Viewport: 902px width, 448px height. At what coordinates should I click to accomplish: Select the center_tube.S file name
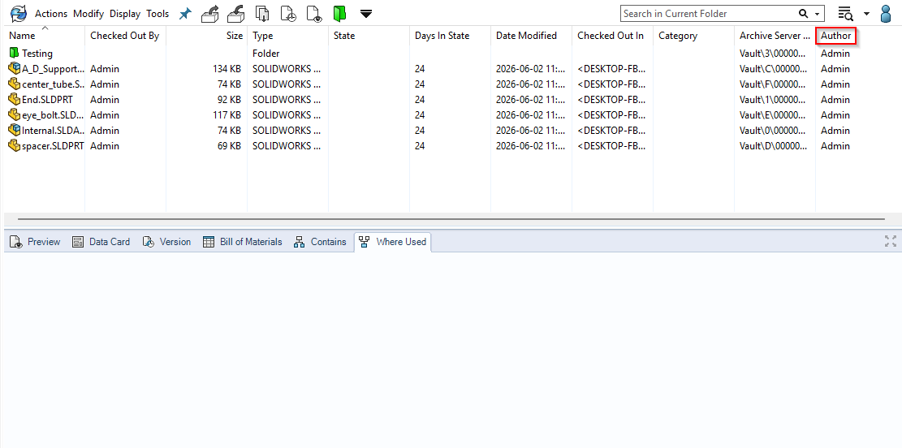(x=53, y=84)
